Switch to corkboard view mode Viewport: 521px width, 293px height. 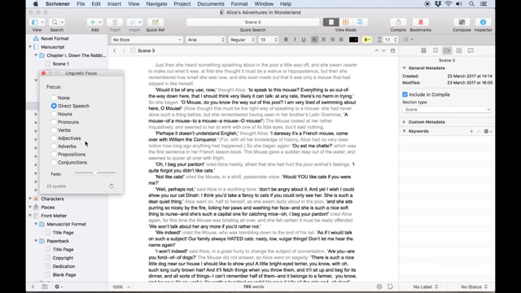click(x=345, y=22)
